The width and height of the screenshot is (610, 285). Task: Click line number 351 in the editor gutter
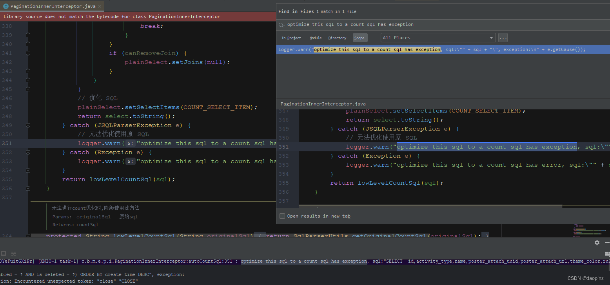[7, 143]
